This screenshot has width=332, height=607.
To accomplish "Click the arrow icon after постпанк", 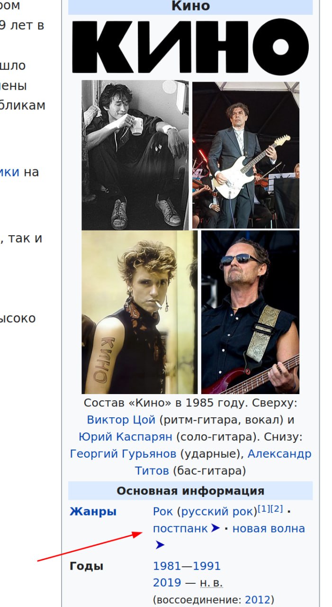I will [215, 528].
